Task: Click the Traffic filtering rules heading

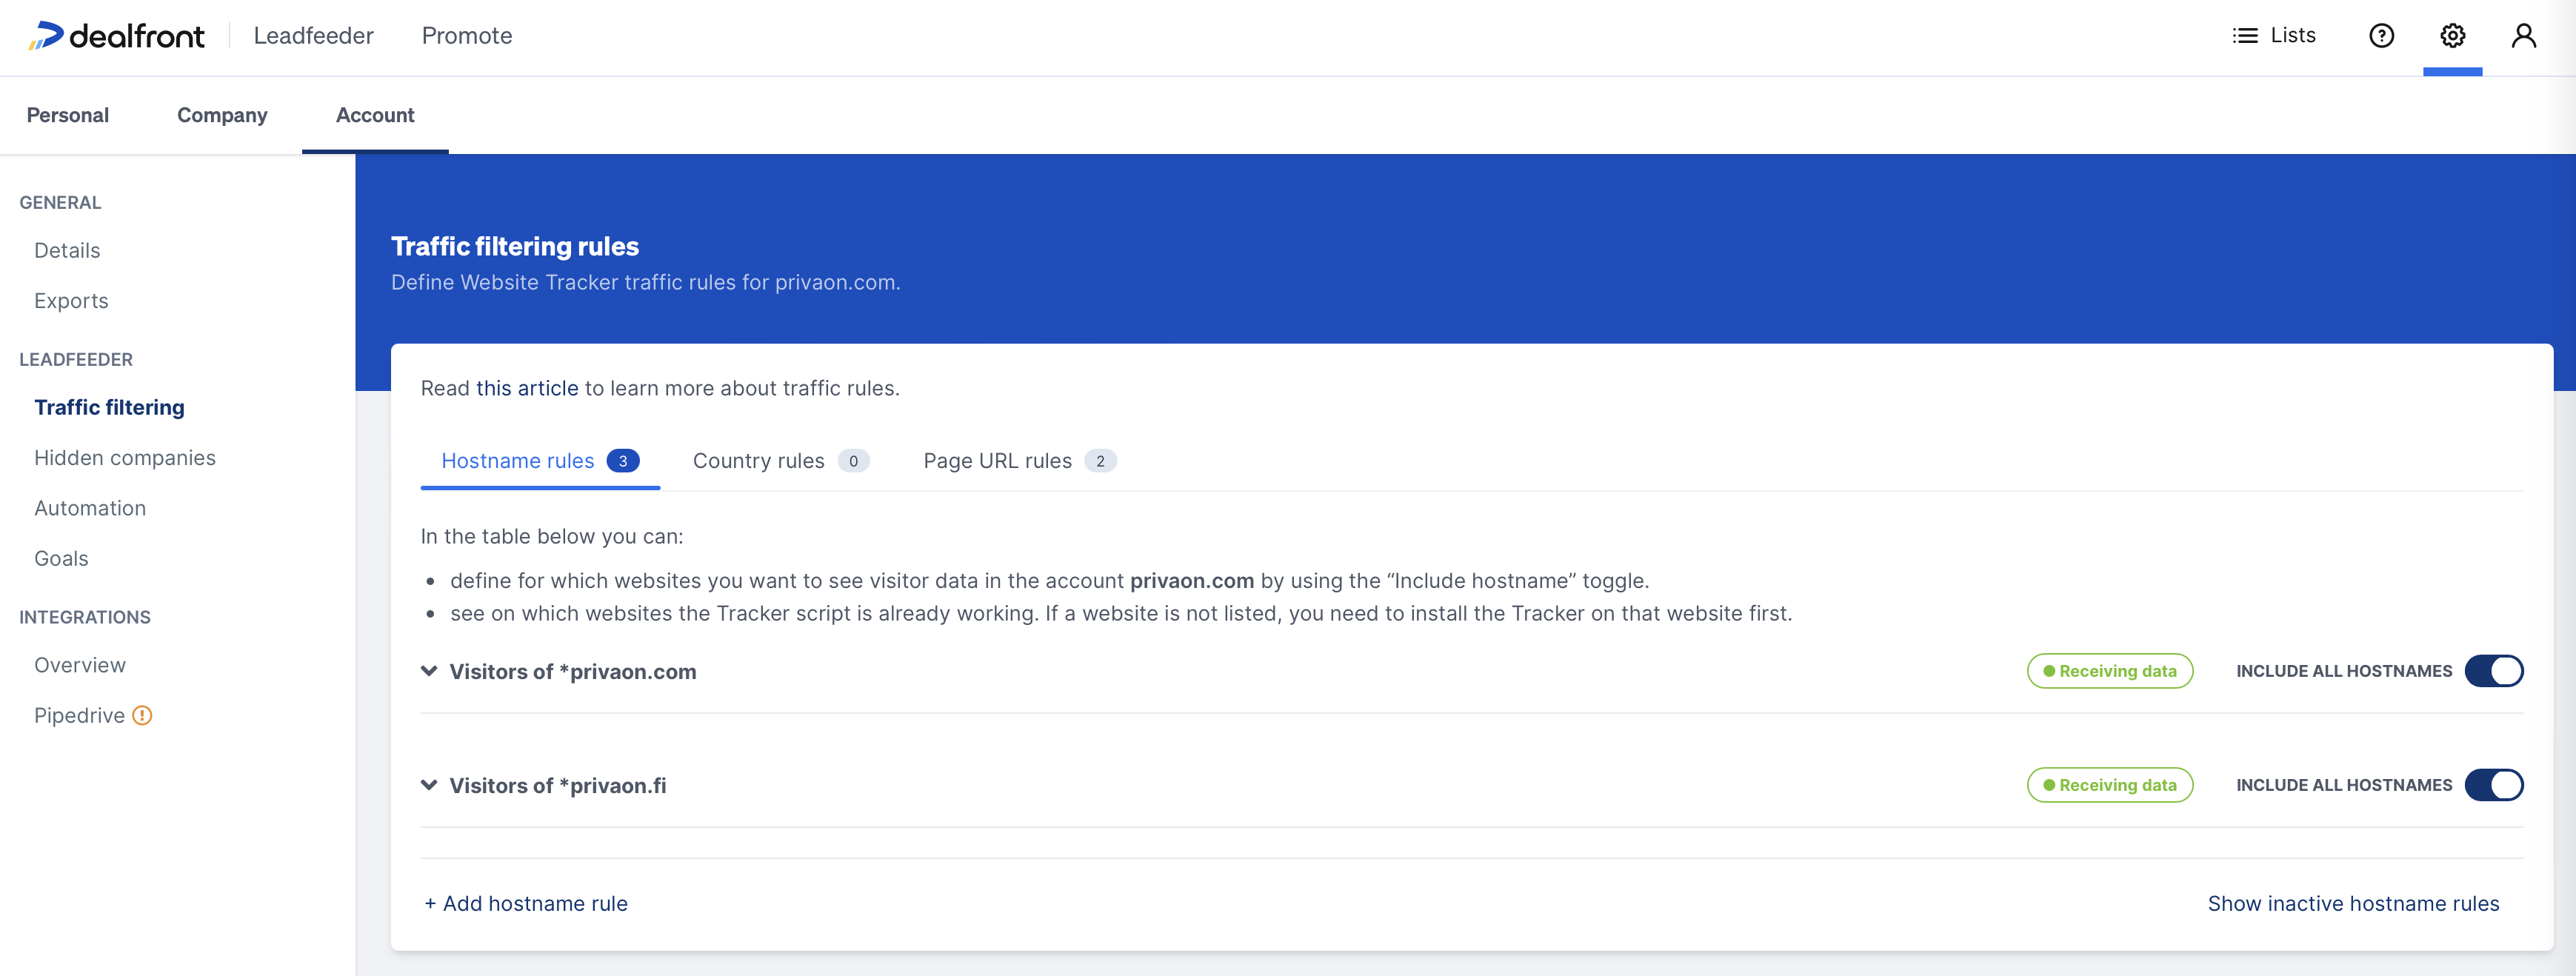Action: click(x=515, y=246)
